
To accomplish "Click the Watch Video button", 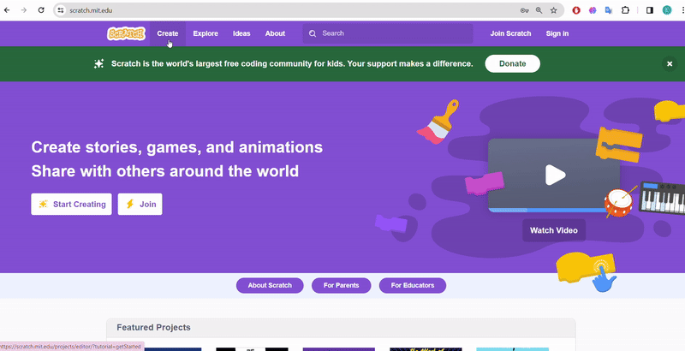I will point(553,230).
